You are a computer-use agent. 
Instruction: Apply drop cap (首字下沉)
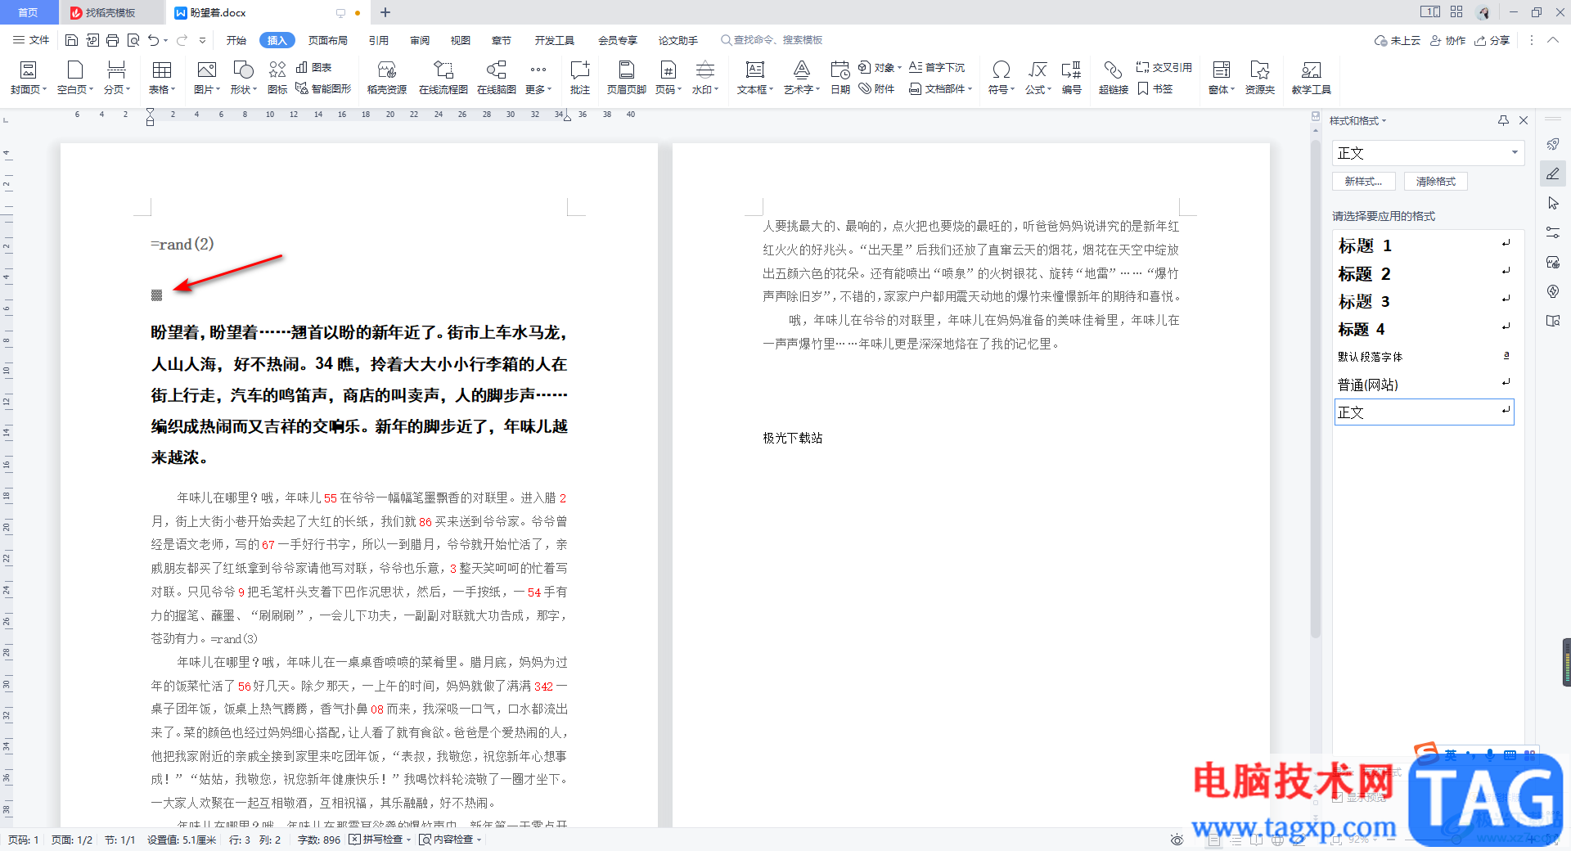pyautogui.click(x=937, y=67)
